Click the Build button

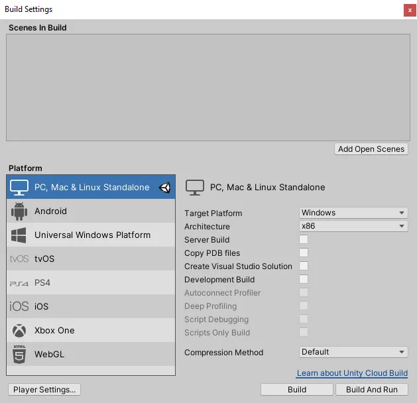coord(297,390)
